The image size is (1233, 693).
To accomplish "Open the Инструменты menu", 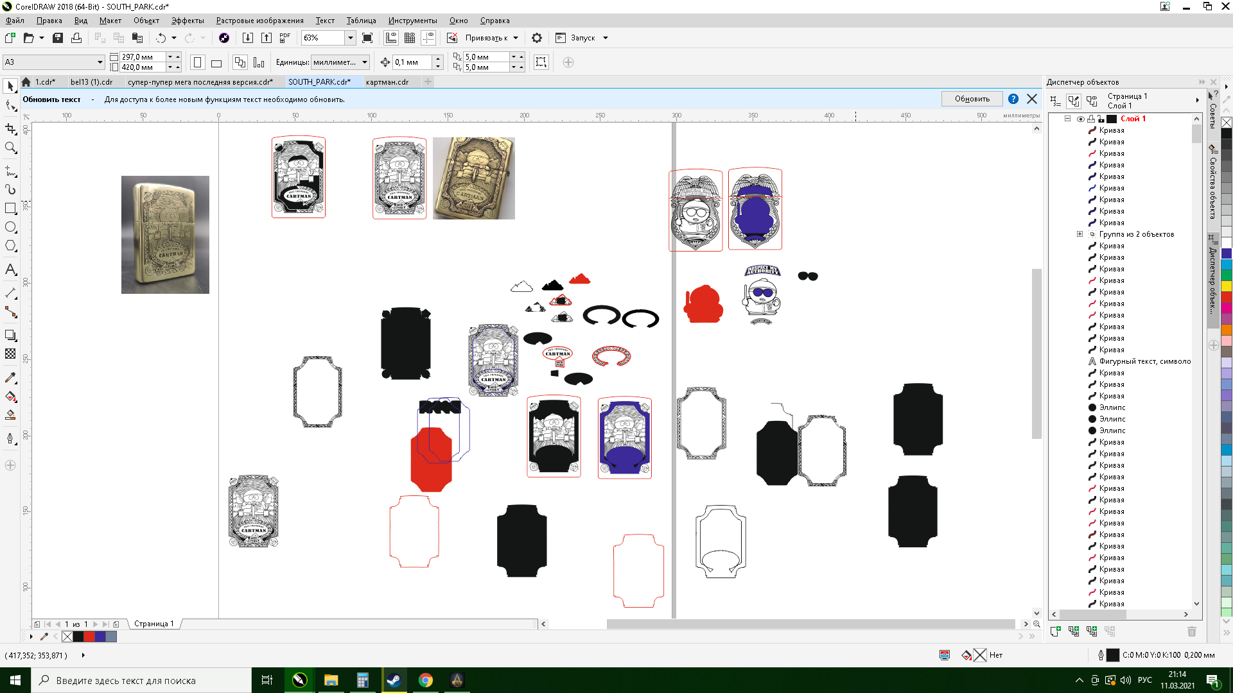I will tap(412, 21).
